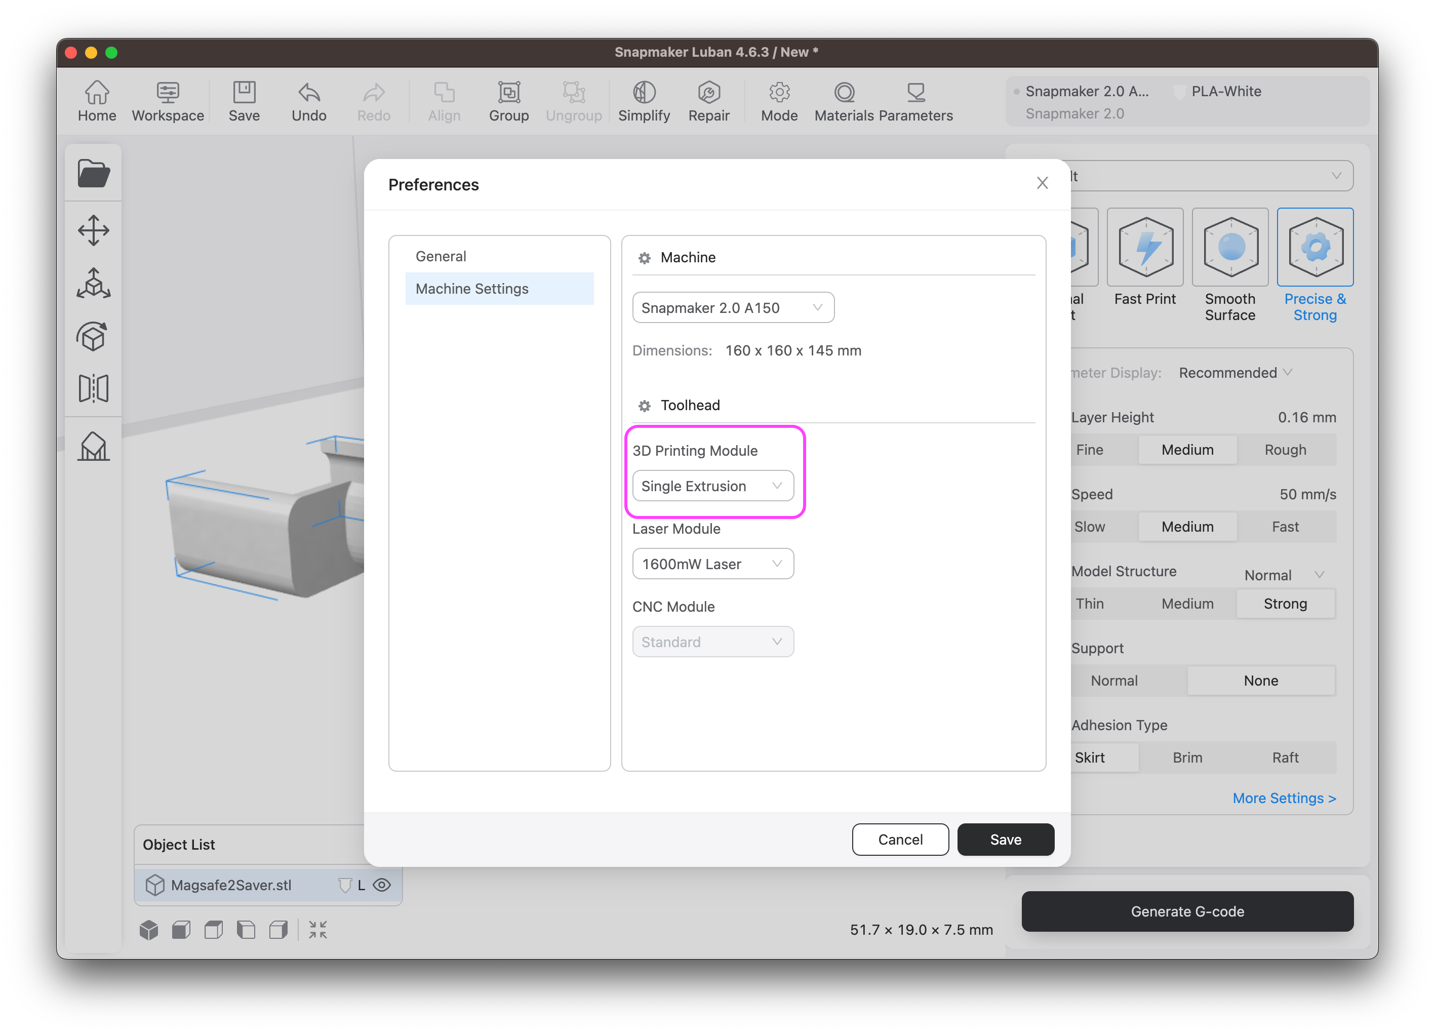Click the Generate G-code button
The width and height of the screenshot is (1435, 1034).
click(x=1186, y=911)
